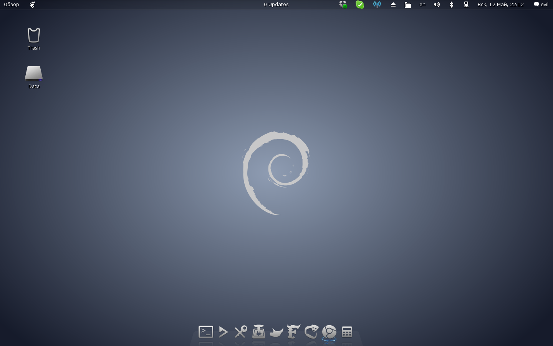
Task: Open the Trash desktop icon
Action: coord(34,39)
